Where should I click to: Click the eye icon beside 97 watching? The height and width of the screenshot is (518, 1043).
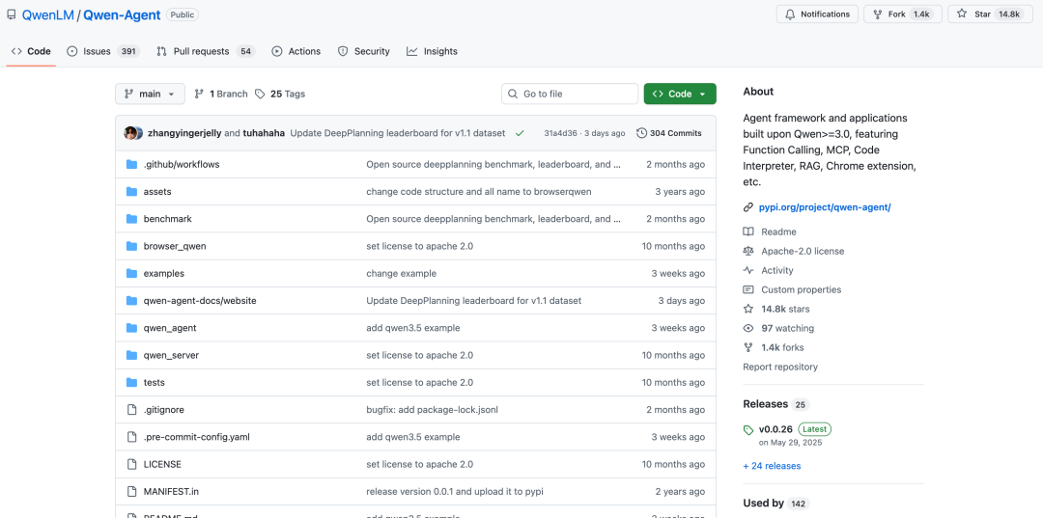click(x=748, y=328)
